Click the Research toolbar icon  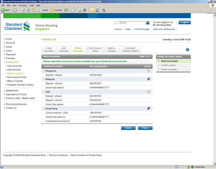97,10
